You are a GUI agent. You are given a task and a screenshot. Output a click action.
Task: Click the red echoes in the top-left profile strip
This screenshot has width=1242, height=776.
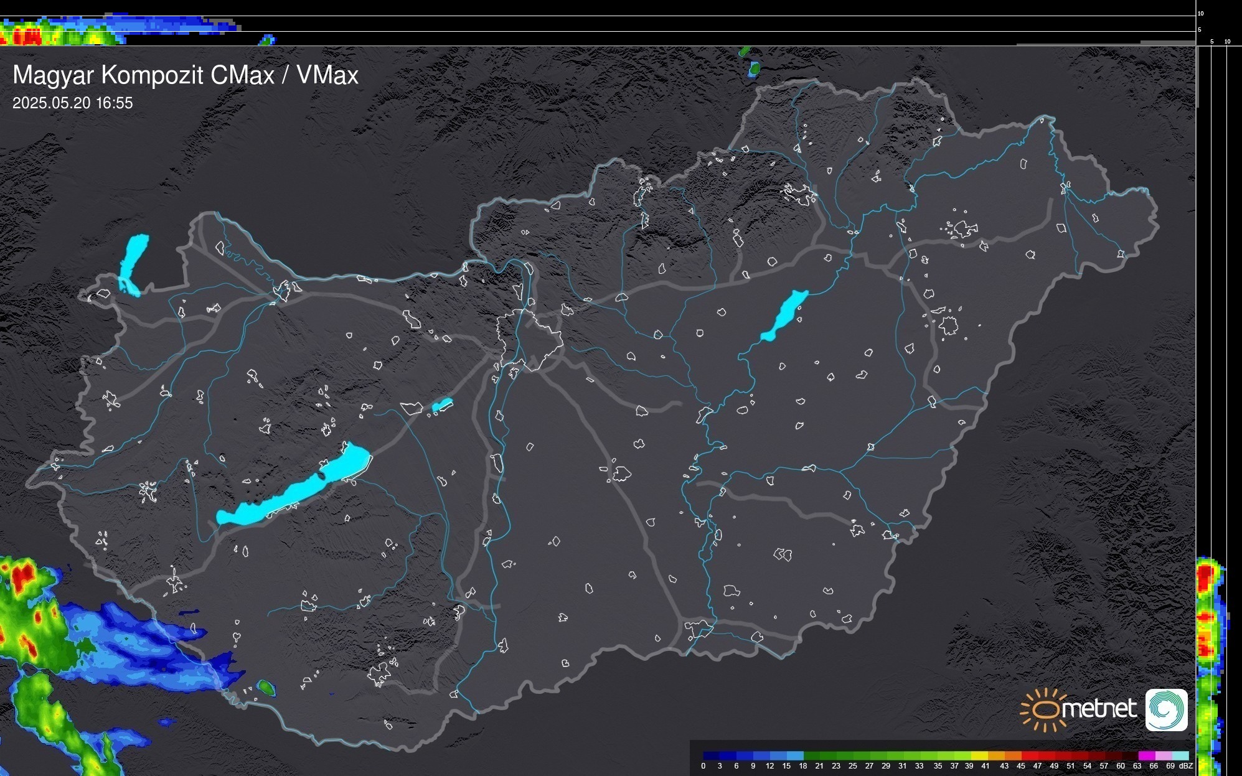click(x=28, y=39)
